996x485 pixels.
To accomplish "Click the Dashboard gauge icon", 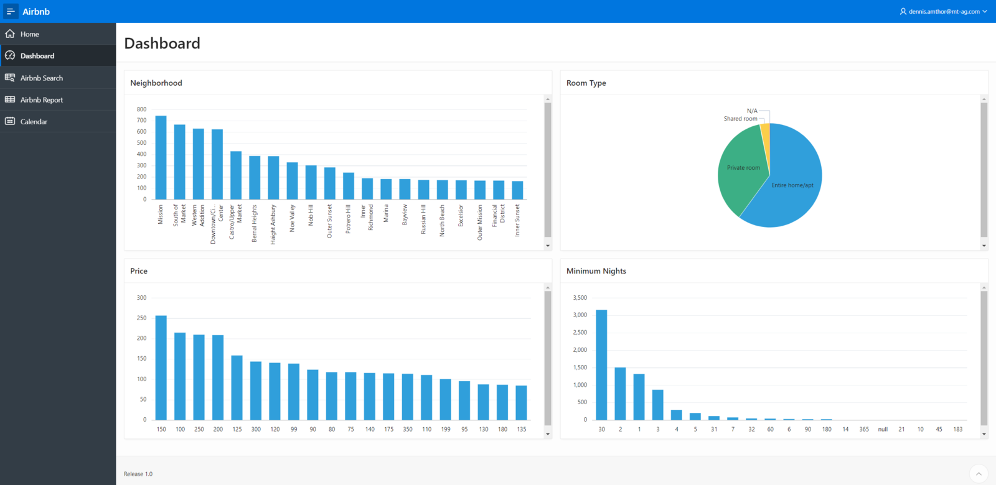I will tap(10, 56).
